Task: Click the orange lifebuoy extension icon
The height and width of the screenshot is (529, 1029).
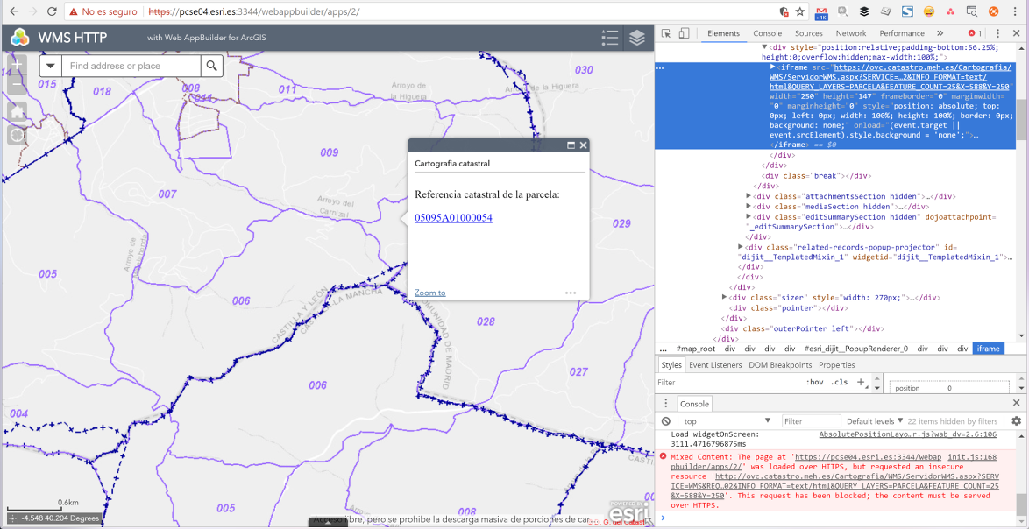Action: coord(994,11)
